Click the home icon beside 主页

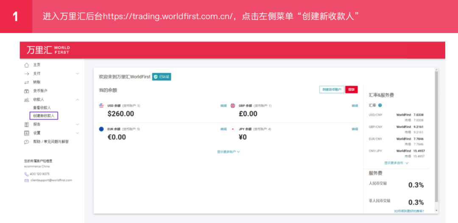[27, 65]
